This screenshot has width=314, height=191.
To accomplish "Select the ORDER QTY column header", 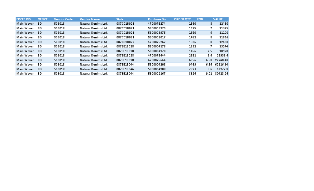I will 182,19.
